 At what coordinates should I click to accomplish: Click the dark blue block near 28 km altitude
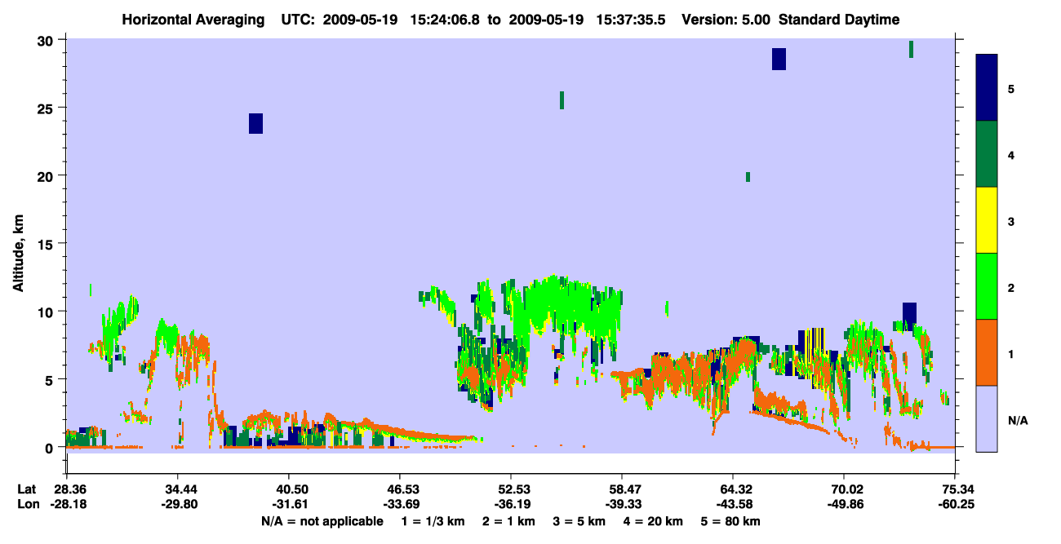point(779,59)
